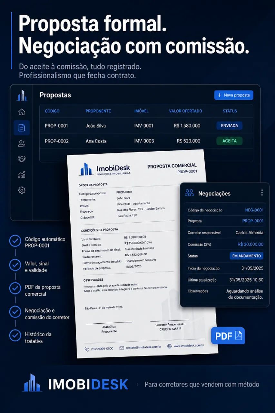Click the R$ 1.422.000,00 remaining balance

point(136,255)
